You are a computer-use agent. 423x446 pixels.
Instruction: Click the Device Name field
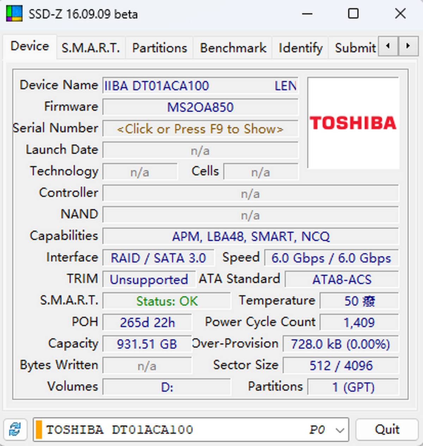pyautogui.click(x=200, y=86)
